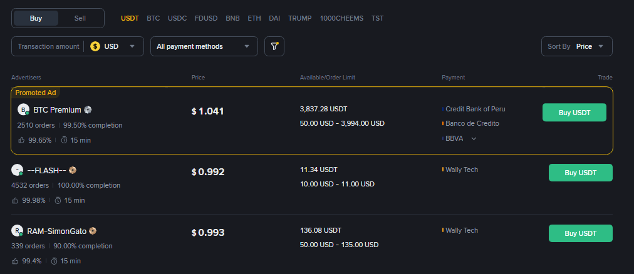The image size is (634, 274).
Task: Expand BBVA payment methods chevron
Action: coord(474,138)
